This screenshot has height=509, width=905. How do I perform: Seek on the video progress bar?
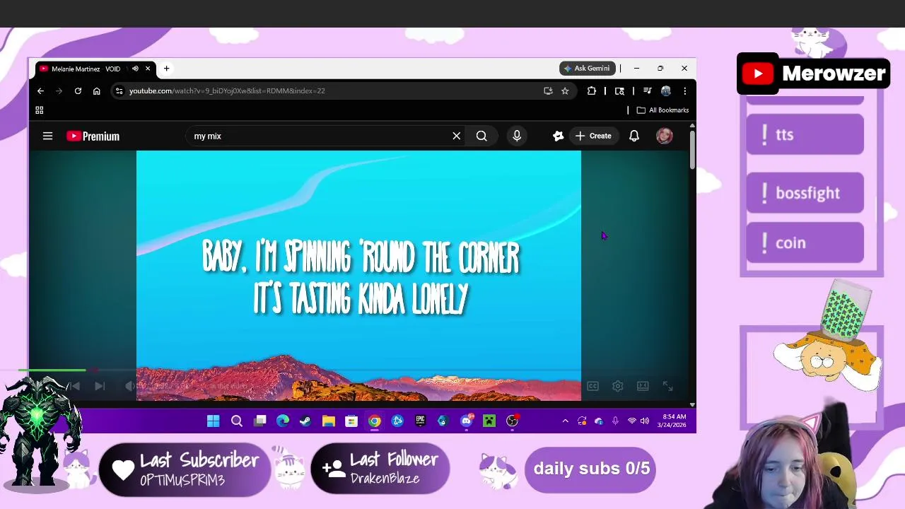pyautogui.click(x=359, y=370)
